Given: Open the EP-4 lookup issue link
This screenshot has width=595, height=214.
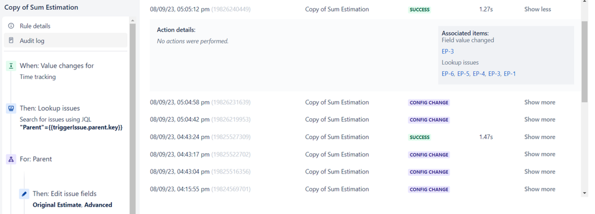Looking at the screenshot, I should click(x=479, y=74).
